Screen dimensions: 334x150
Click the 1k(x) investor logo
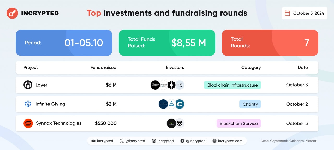(x=155, y=85)
